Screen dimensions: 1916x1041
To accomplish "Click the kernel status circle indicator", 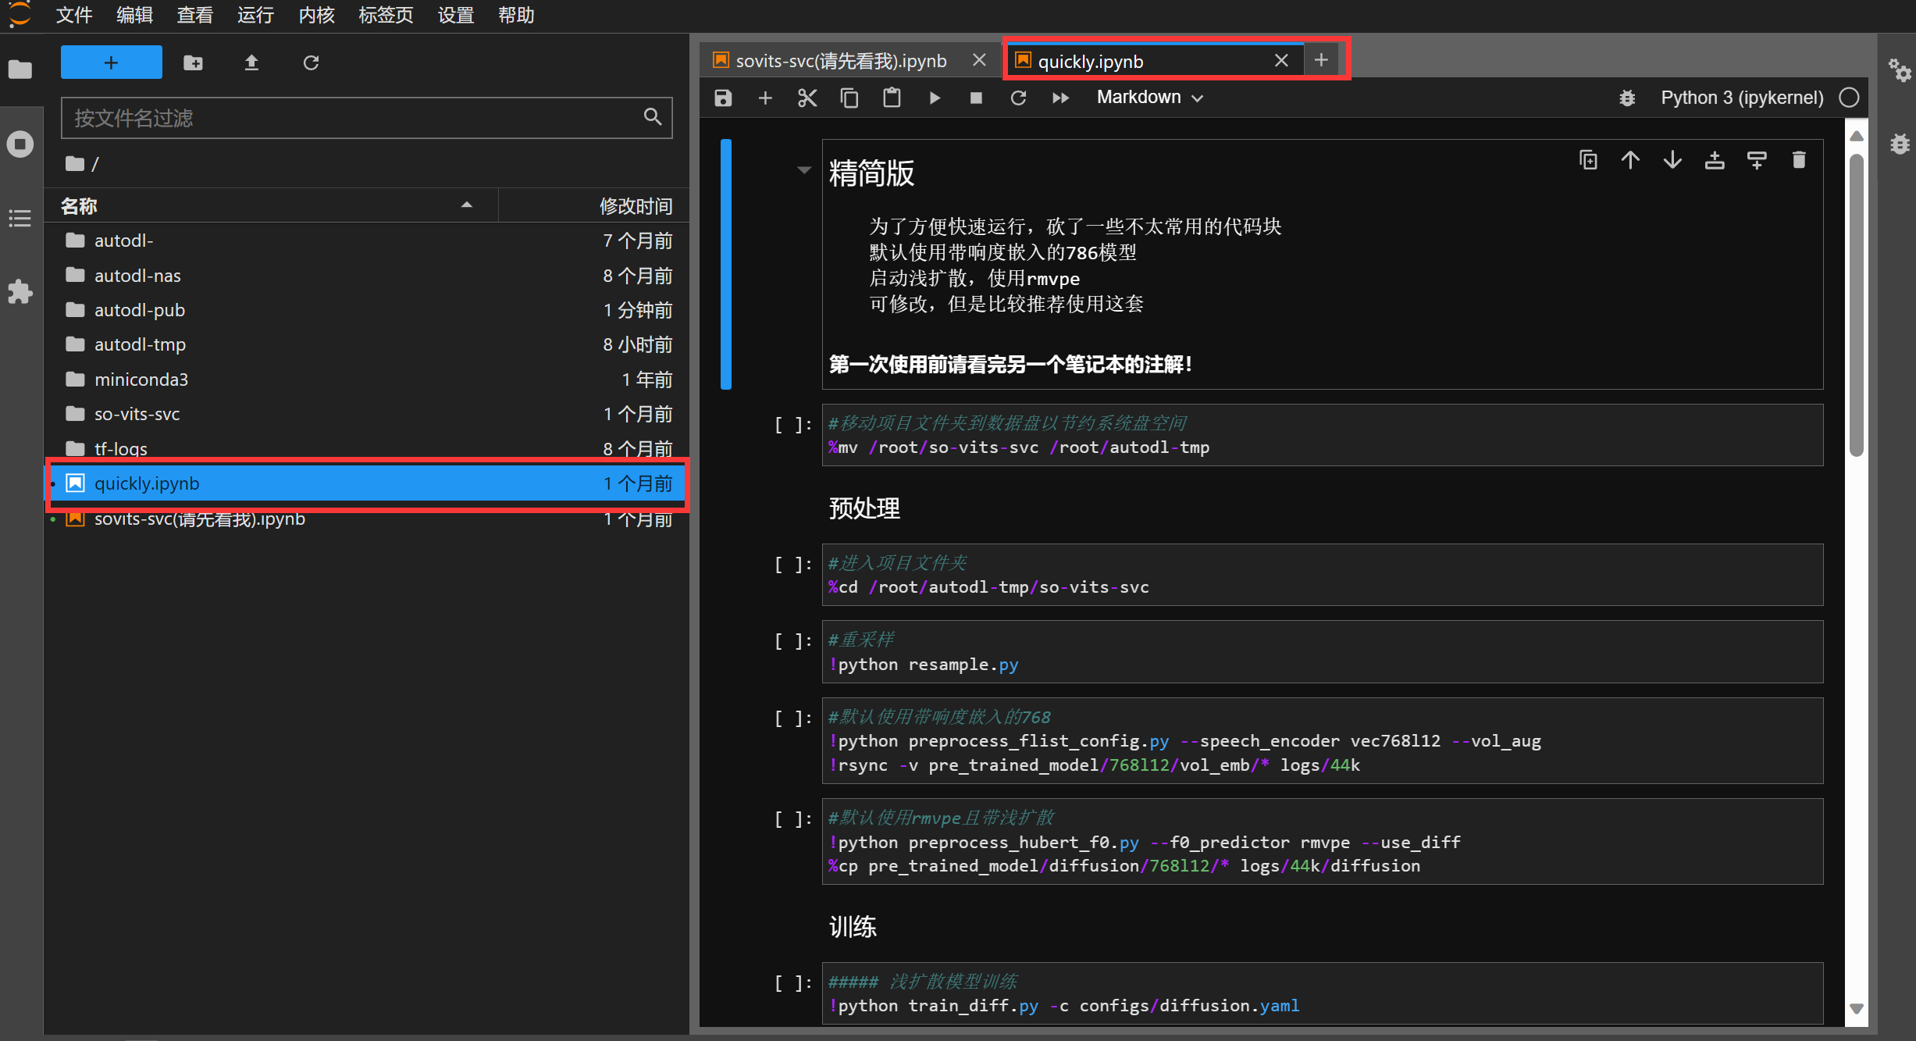I will point(1849,98).
